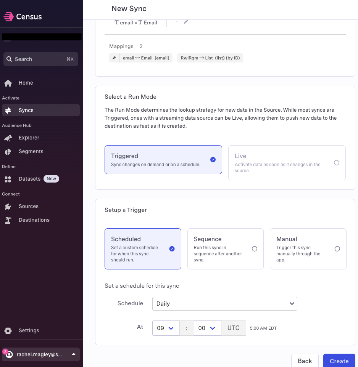Click the Create button
This screenshot has height=367, width=358.
tap(339, 361)
